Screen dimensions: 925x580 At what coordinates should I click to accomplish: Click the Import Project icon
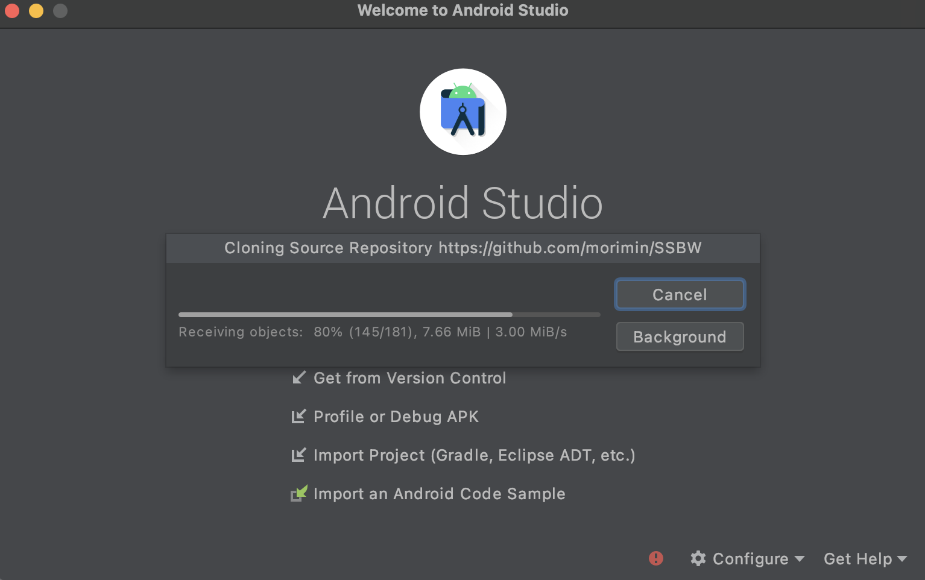coord(299,455)
